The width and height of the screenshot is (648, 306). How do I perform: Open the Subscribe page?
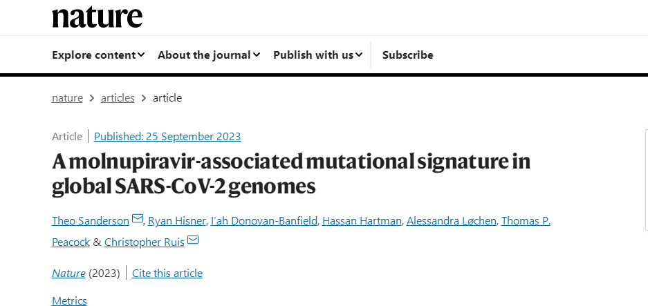(407, 55)
